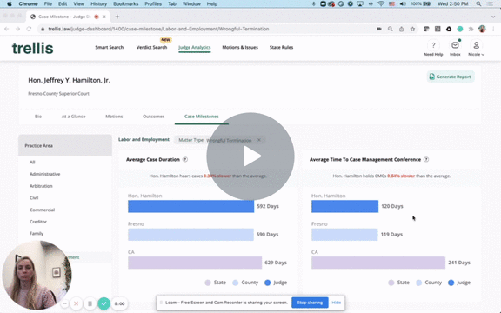Click the Fresno 590 Days bar
The height and width of the screenshot is (313, 501).
[x=190, y=235]
